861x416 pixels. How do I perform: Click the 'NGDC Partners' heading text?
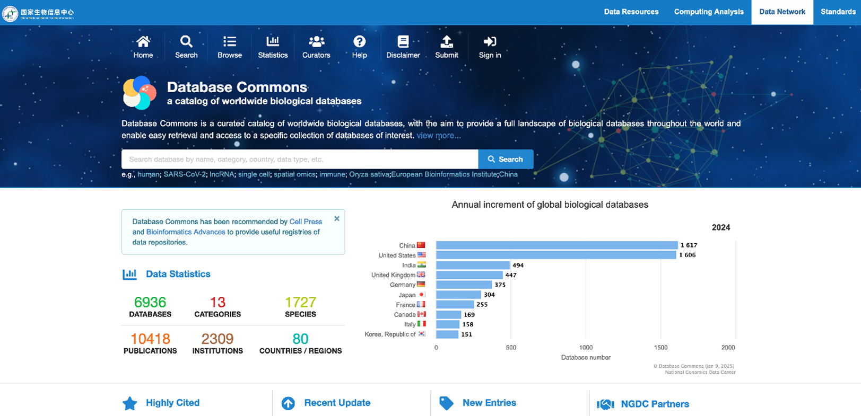point(655,404)
